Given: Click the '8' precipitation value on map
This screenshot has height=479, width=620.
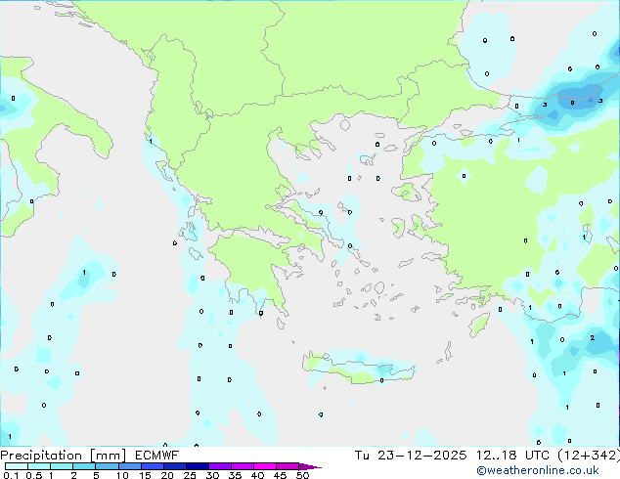Looking at the screenshot, I should pyautogui.click(x=572, y=104).
